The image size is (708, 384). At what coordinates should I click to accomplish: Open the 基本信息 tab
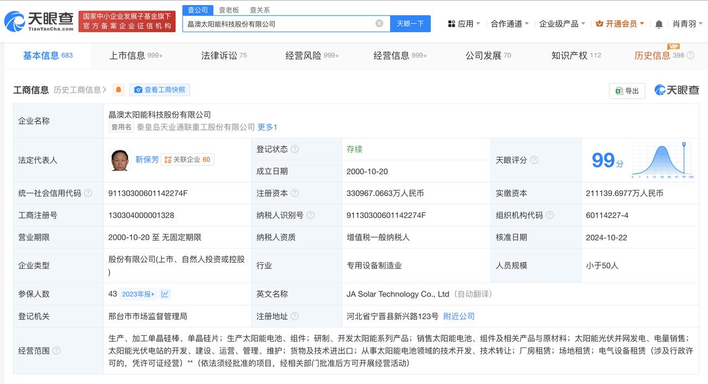48,55
